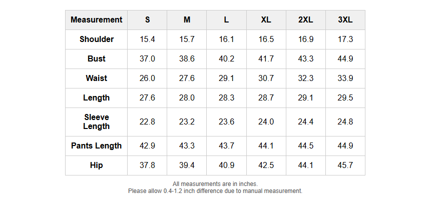Click the Hip row label
Screen dimensions: 431x203
pos(96,165)
